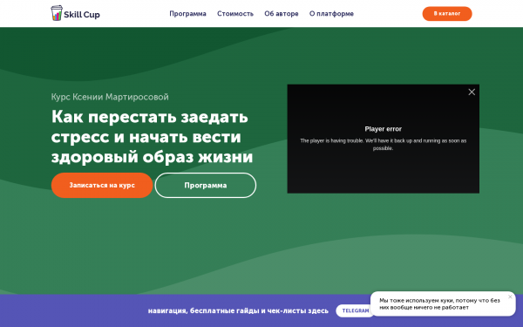Open the Telegram link button
This screenshot has width=523, height=327.
[355, 310]
